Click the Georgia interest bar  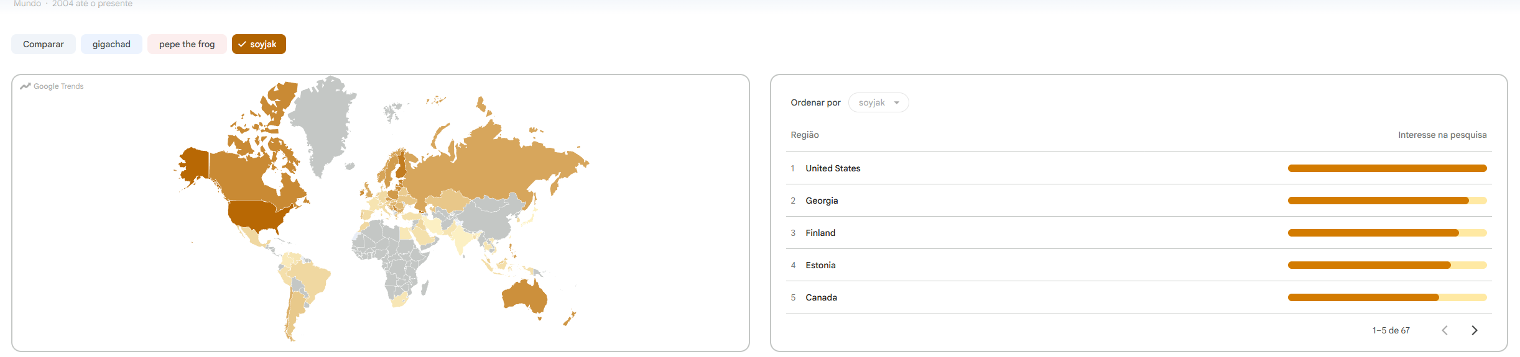pos(1388,201)
